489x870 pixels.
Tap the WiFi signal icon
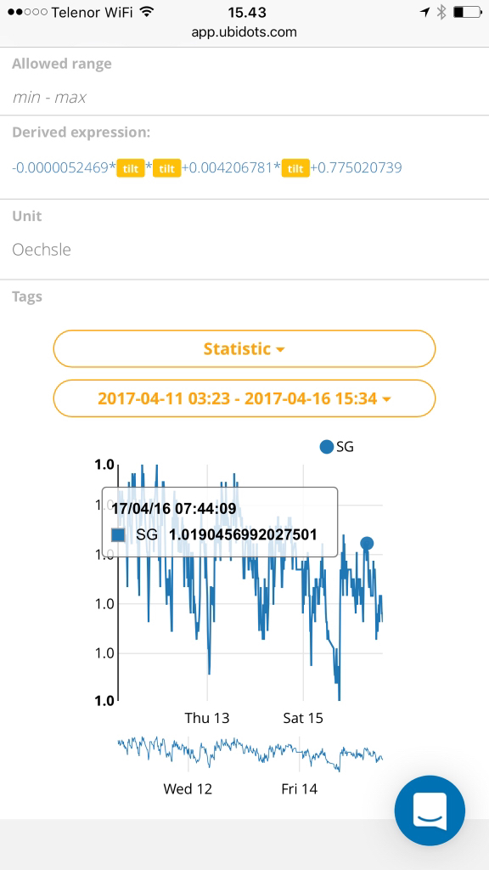click(146, 12)
